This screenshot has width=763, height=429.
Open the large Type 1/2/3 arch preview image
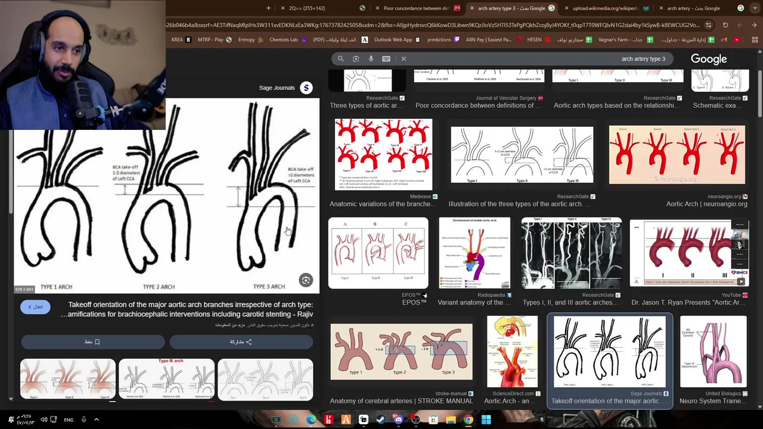coord(166,197)
